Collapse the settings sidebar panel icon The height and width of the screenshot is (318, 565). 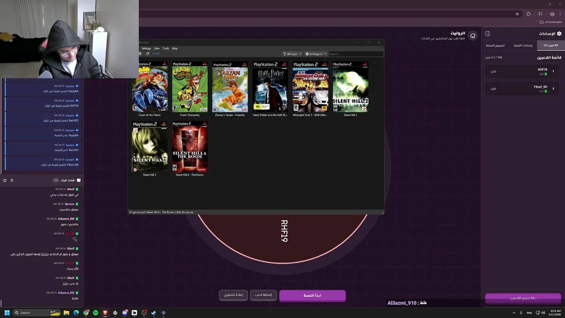pos(487,34)
